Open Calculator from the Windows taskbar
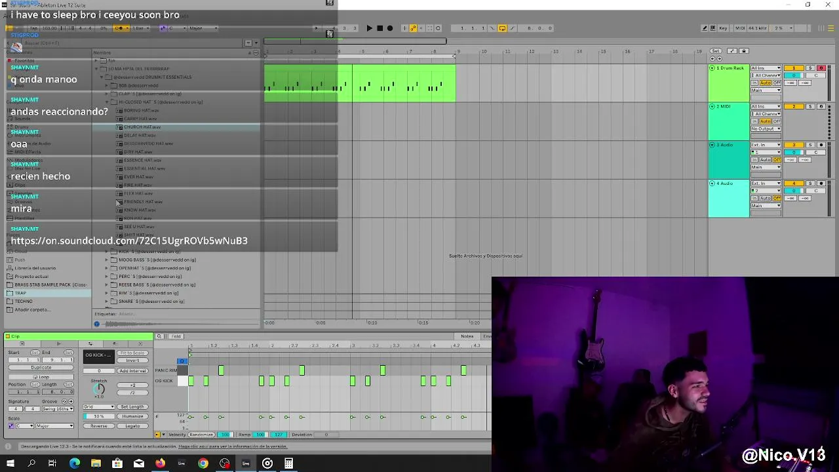The height and width of the screenshot is (472, 839). point(288,463)
